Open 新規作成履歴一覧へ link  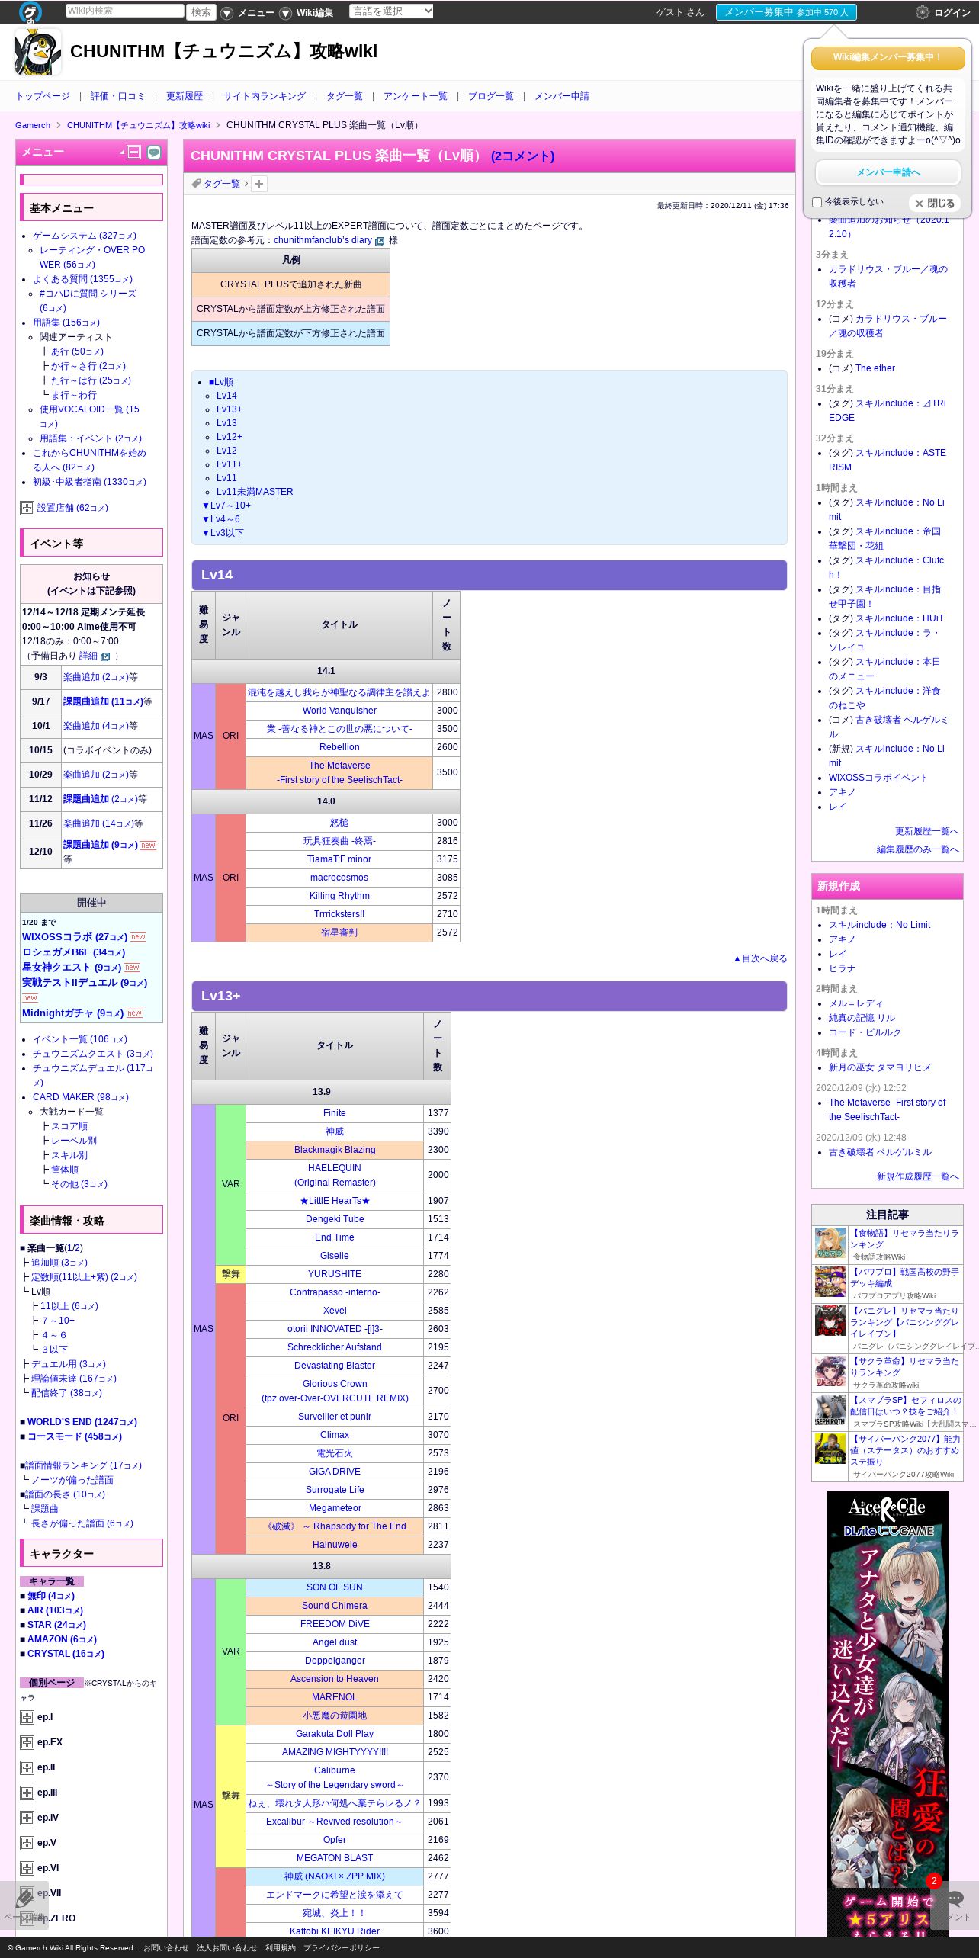(x=917, y=1176)
